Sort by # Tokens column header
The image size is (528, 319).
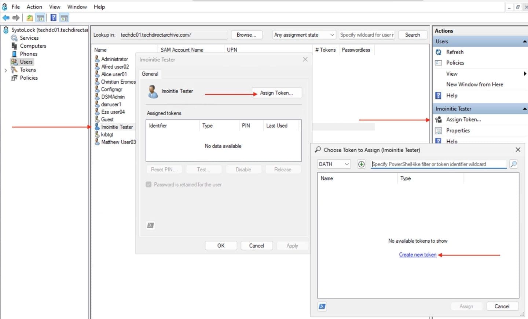[325, 50]
